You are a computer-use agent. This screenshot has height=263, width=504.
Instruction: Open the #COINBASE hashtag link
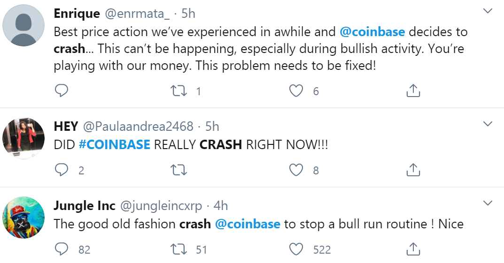[x=114, y=145]
